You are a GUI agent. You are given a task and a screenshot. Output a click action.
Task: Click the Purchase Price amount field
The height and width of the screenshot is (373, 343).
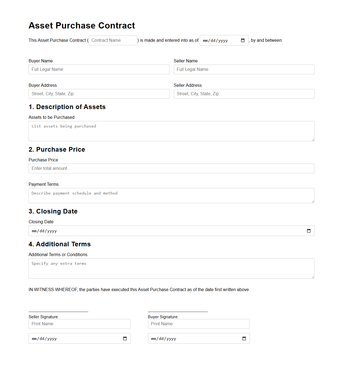[x=171, y=168]
